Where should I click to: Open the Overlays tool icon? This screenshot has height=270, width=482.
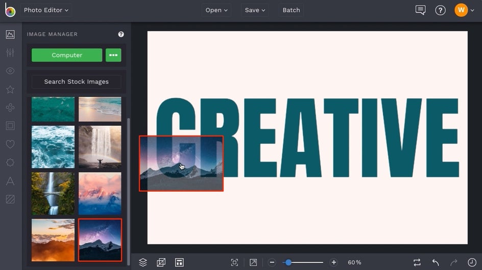(x=10, y=163)
